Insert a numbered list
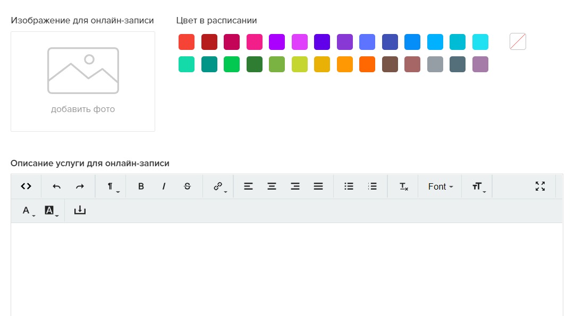 [372, 186]
